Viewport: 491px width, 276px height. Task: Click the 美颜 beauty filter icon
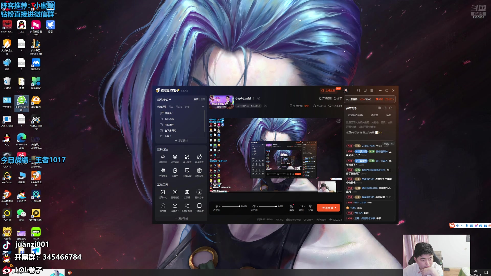click(292, 206)
